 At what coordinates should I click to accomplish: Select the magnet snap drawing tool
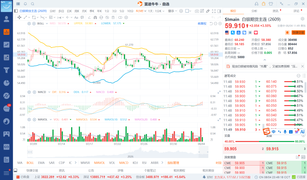click(x=95, y=17)
